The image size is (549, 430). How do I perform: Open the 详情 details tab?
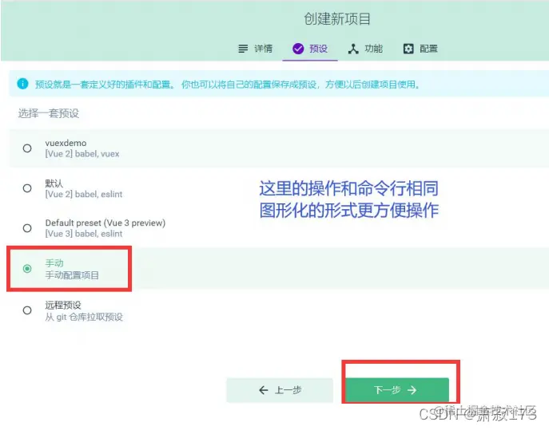(255, 49)
